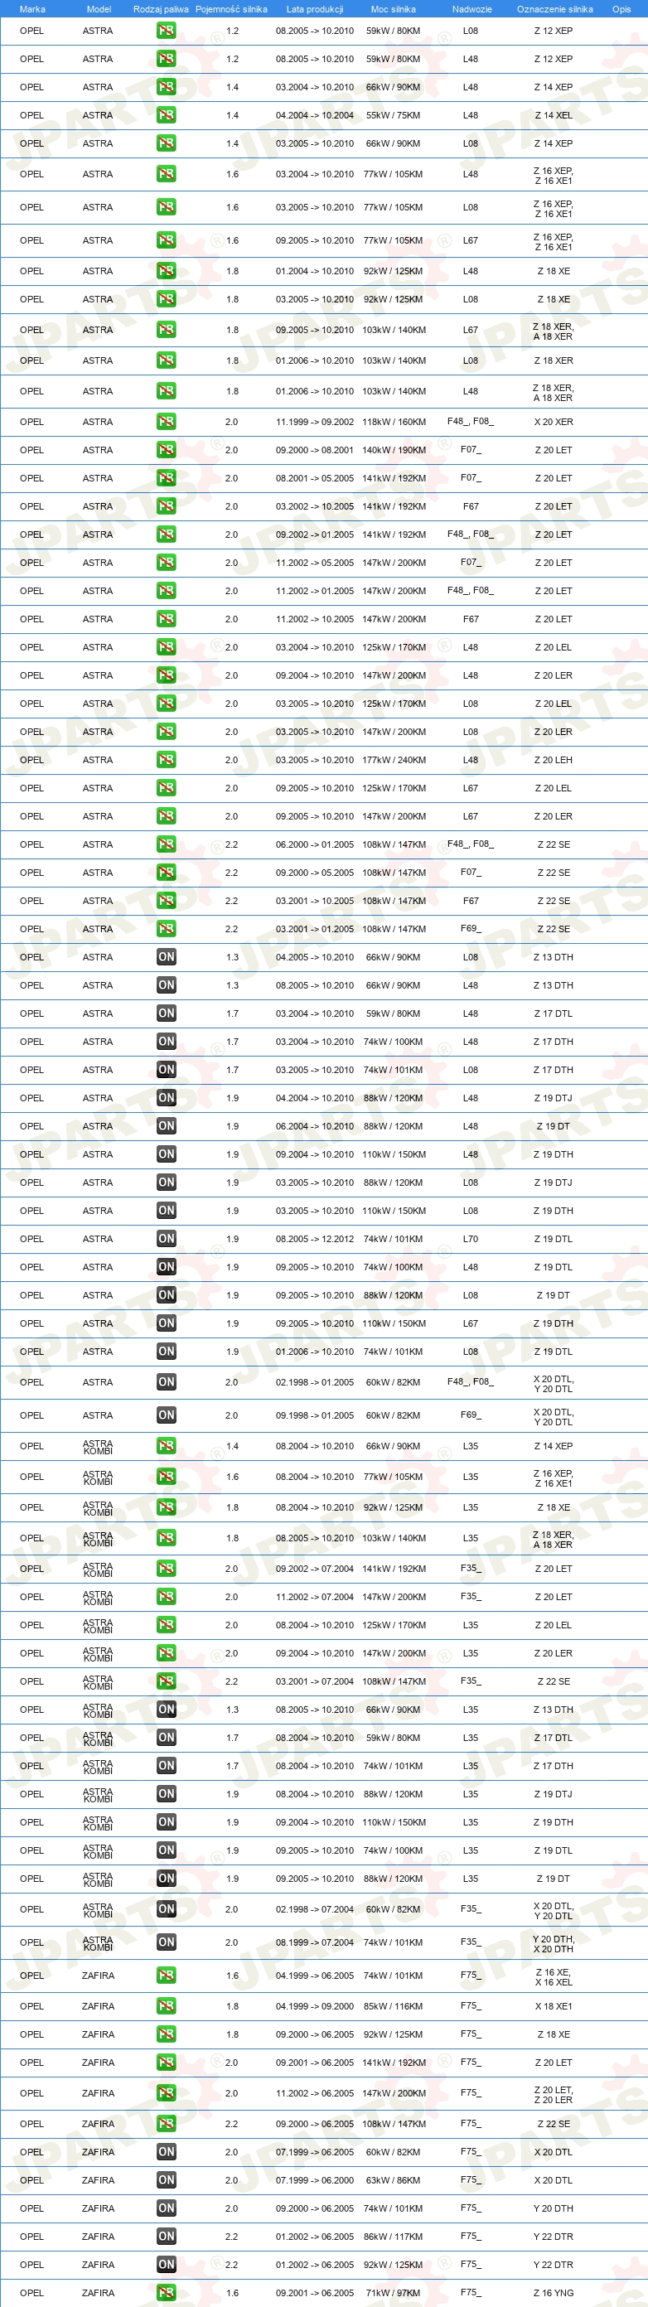The height and width of the screenshot is (2307, 648).
Task: Click diesel ON icon in Zafira Y 20 DTH row
Action: pos(167,2208)
